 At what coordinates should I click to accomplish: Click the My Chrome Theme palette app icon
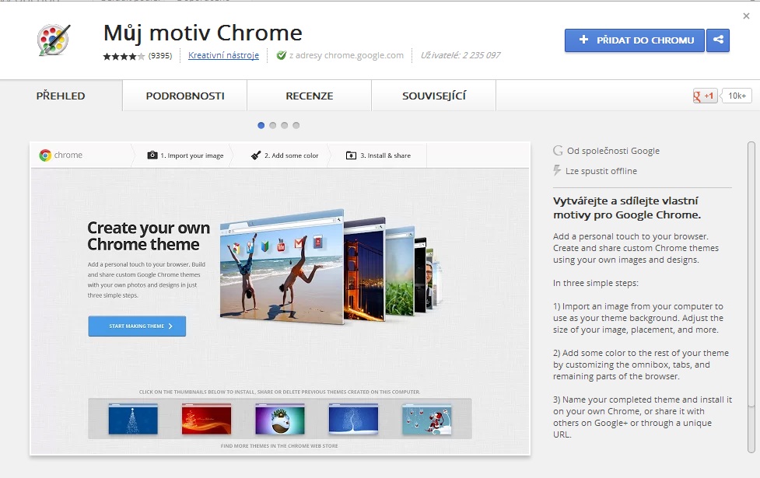[54, 40]
